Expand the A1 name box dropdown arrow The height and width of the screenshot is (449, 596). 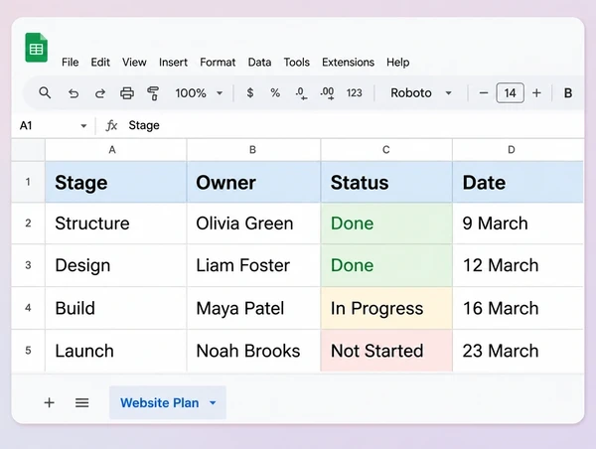[x=83, y=126]
